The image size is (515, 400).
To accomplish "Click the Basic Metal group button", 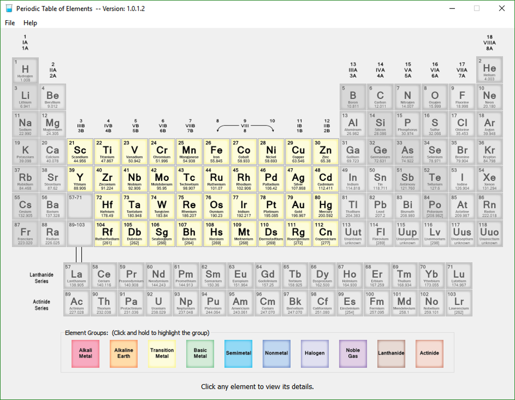I will click(x=200, y=354).
